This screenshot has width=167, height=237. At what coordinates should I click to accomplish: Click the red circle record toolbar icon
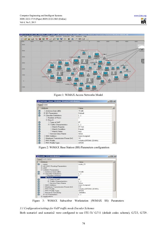(x=47, y=39)
